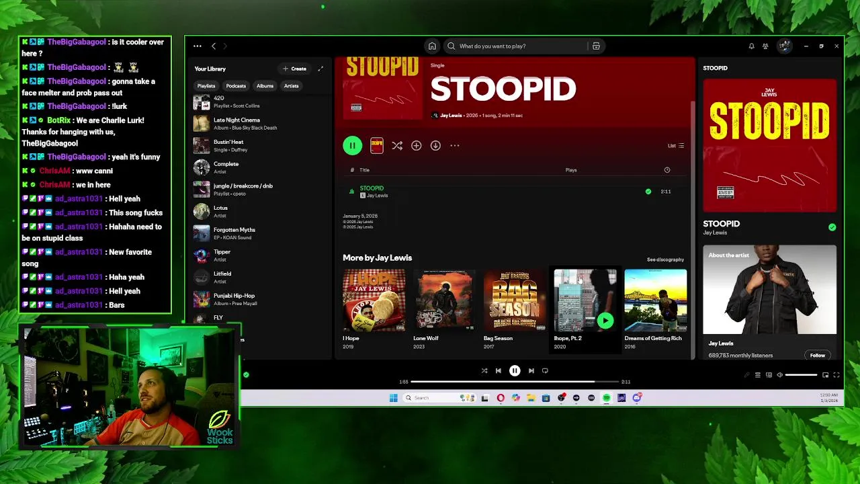The height and width of the screenshot is (484, 860).
Task: Open the List view options dropdown
Action: click(676, 146)
